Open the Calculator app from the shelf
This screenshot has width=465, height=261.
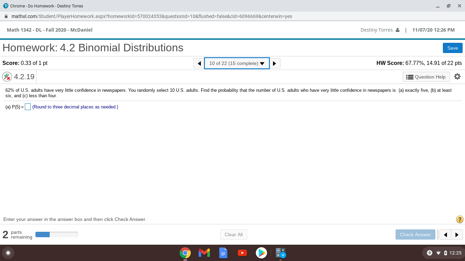[x=280, y=253]
